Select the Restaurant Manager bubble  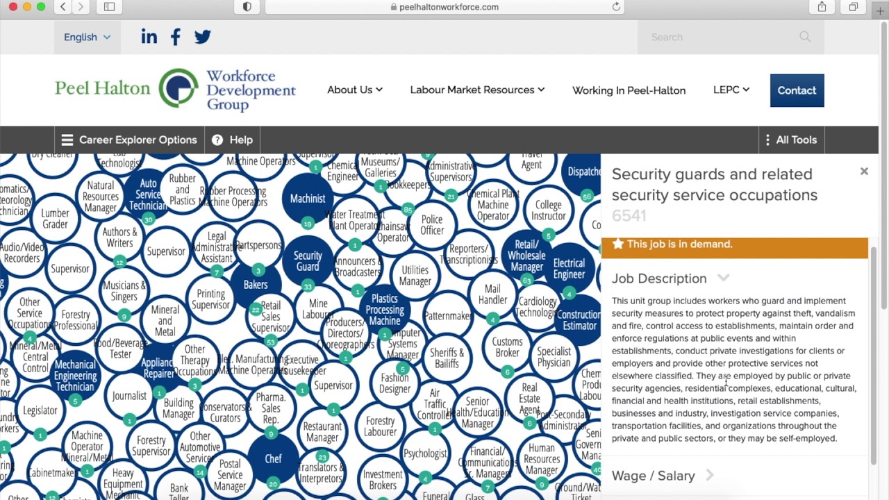[x=322, y=432]
